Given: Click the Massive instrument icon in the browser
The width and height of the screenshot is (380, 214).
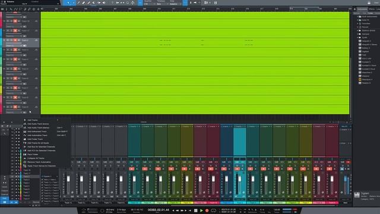Looking at the screenshot, I should [360, 76].
